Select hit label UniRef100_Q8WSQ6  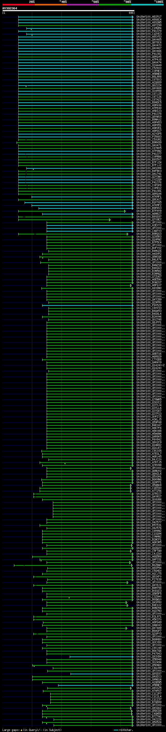pos(149,257)
